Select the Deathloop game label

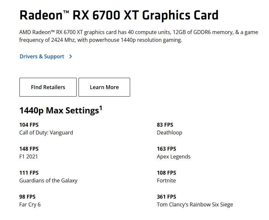click(x=169, y=133)
